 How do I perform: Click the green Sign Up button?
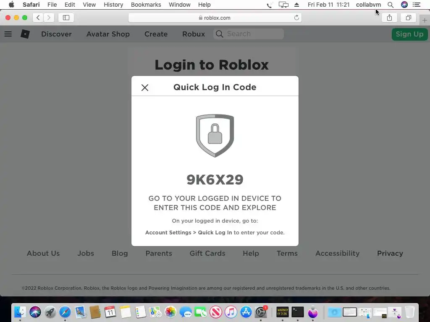pos(409,34)
